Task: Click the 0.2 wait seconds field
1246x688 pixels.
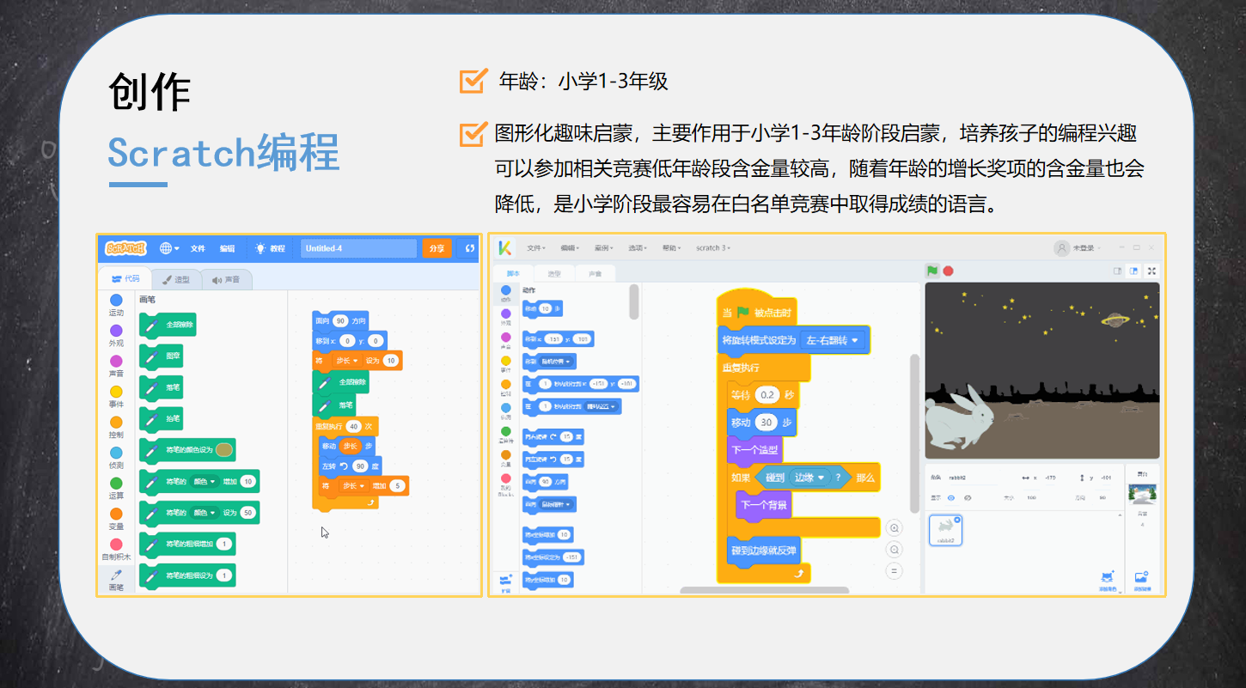Action: [x=766, y=396]
